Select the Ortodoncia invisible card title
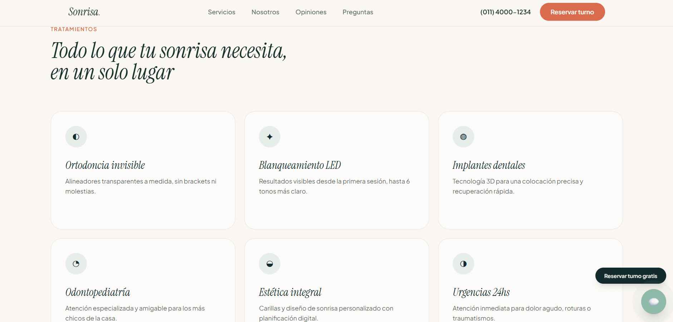This screenshot has height=322, width=673. tap(105, 165)
